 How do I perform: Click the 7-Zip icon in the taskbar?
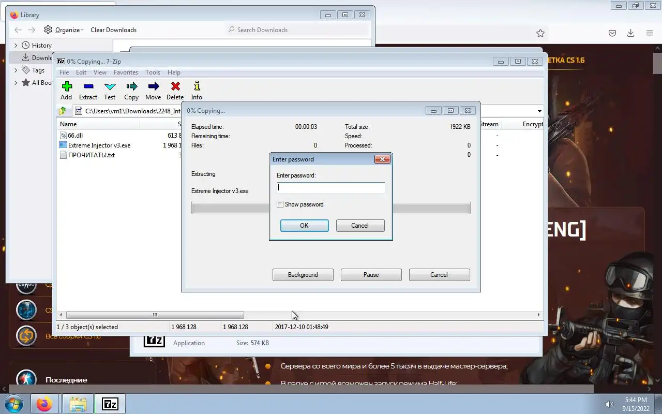tap(110, 404)
